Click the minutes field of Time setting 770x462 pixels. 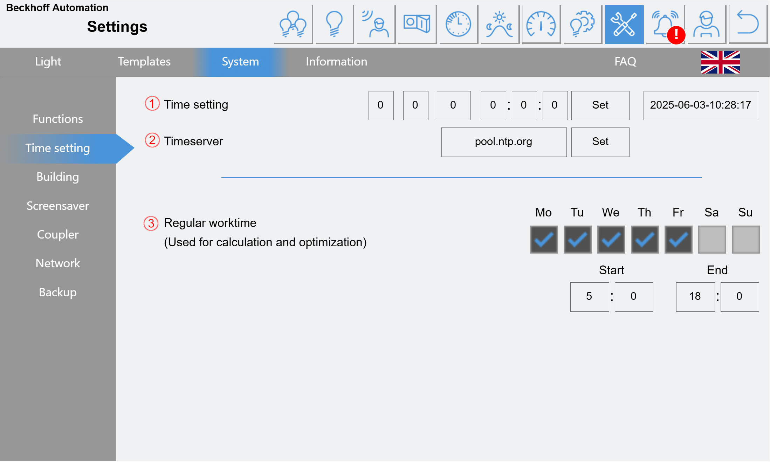click(524, 105)
